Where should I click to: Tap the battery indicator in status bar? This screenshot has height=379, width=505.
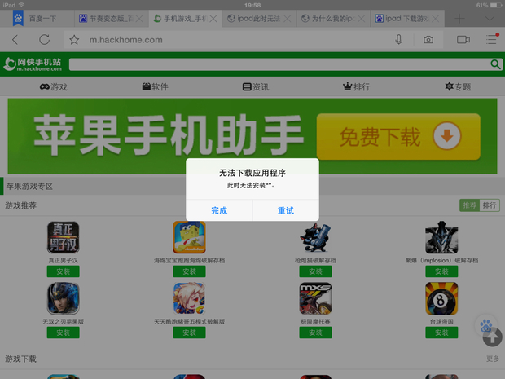495,5
